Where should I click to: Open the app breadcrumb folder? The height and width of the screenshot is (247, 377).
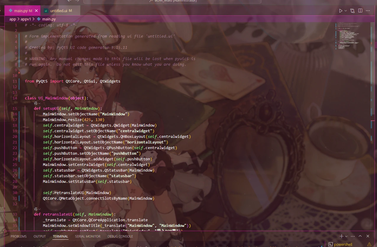[x=12, y=19]
